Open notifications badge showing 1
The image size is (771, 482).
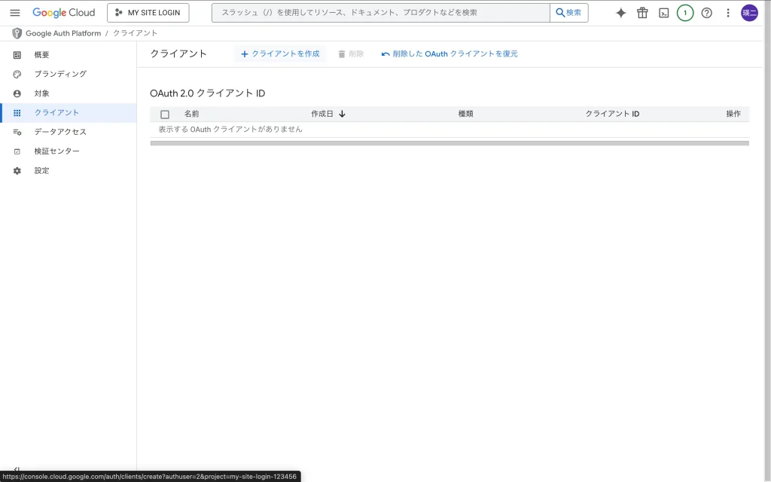click(684, 13)
